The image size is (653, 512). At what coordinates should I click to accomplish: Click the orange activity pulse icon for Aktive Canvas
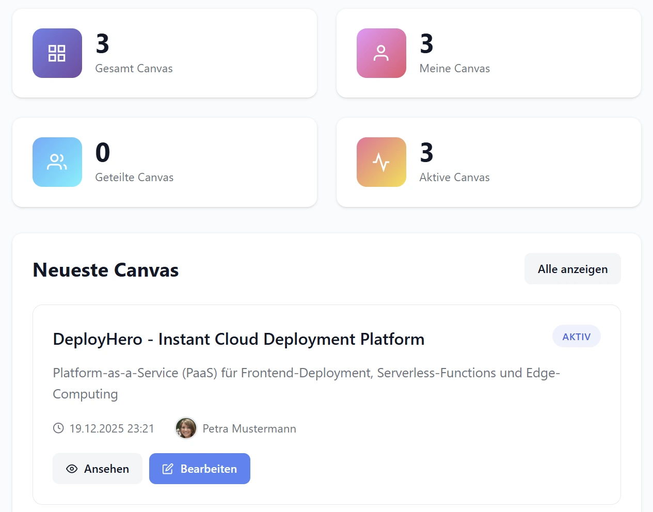pyautogui.click(x=381, y=162)
